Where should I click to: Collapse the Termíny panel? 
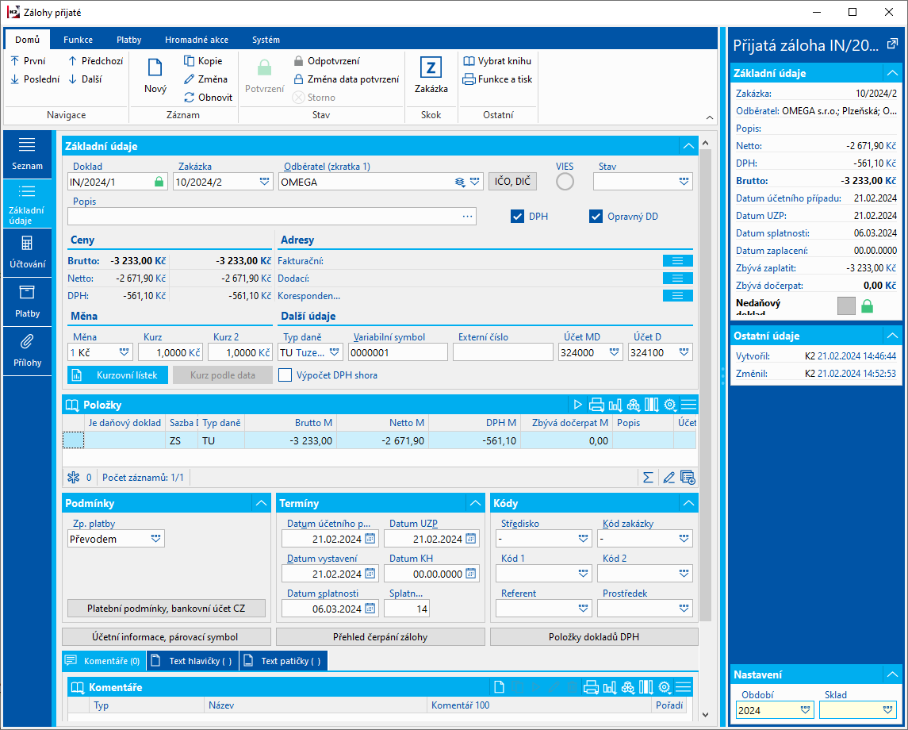point(474,503)
